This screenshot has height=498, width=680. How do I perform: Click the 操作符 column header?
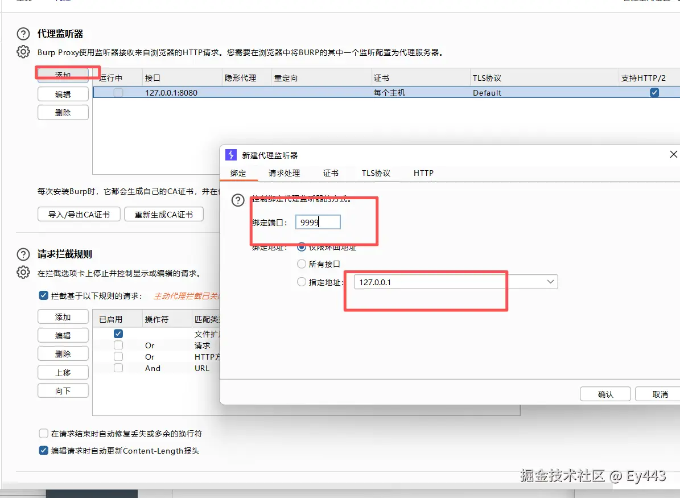167,319
